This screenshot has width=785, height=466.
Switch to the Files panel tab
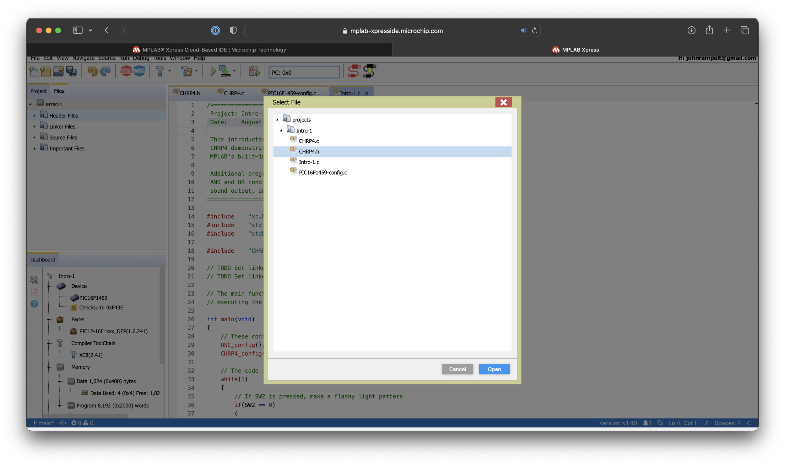click(59, 91)
